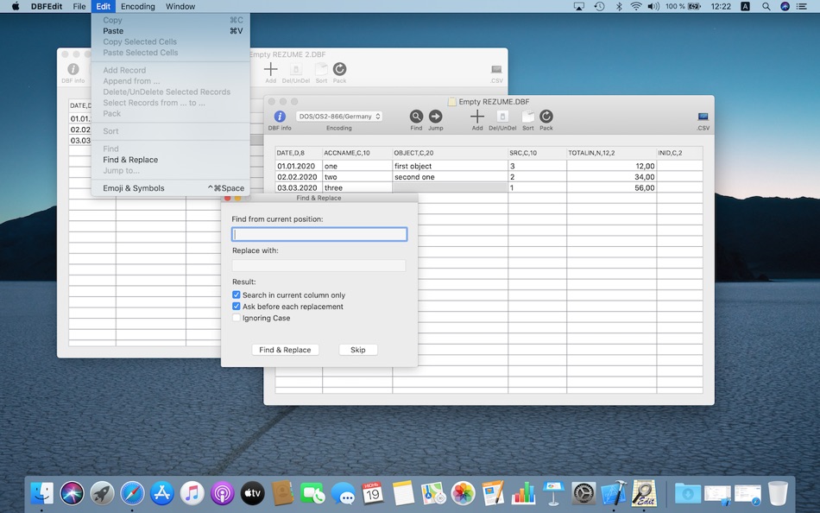Click the Find from current position field

point(319,234)
